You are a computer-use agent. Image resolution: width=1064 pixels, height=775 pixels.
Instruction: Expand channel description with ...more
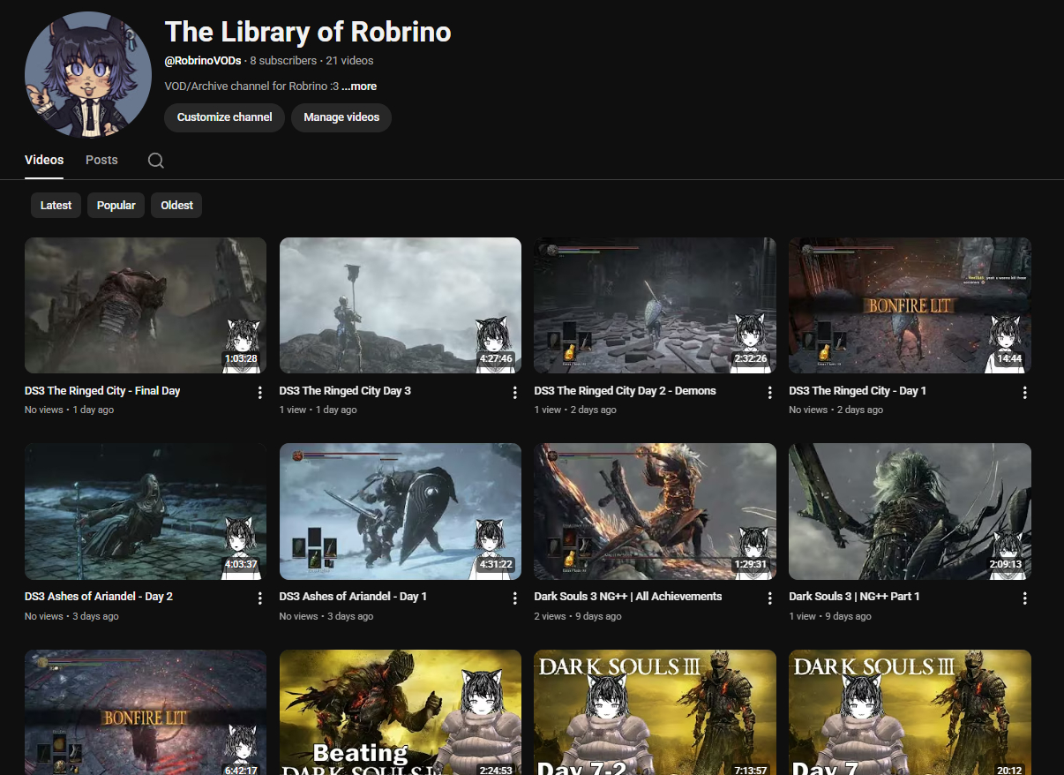(x=359, y=87)
